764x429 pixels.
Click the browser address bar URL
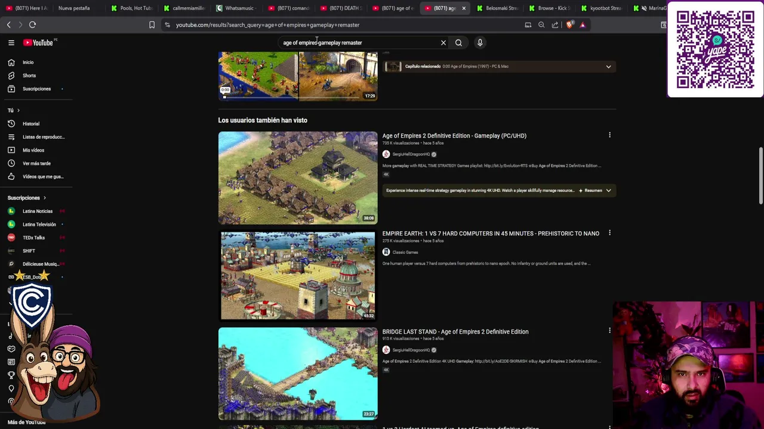(x=267, y=25)
